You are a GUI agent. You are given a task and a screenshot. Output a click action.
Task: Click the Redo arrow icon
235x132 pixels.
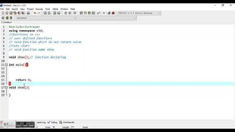(x=39, y=13)
